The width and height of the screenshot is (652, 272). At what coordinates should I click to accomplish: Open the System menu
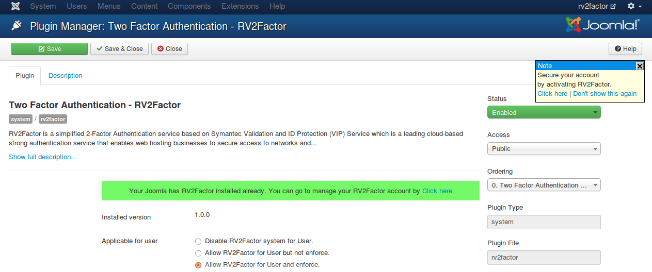43,6
